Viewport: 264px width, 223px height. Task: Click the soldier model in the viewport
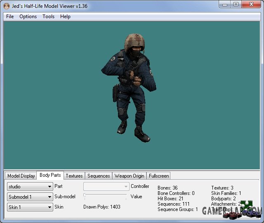(129, 88)
